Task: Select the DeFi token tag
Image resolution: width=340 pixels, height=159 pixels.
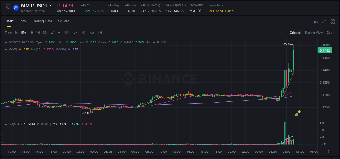Action: tap(211, 11)
